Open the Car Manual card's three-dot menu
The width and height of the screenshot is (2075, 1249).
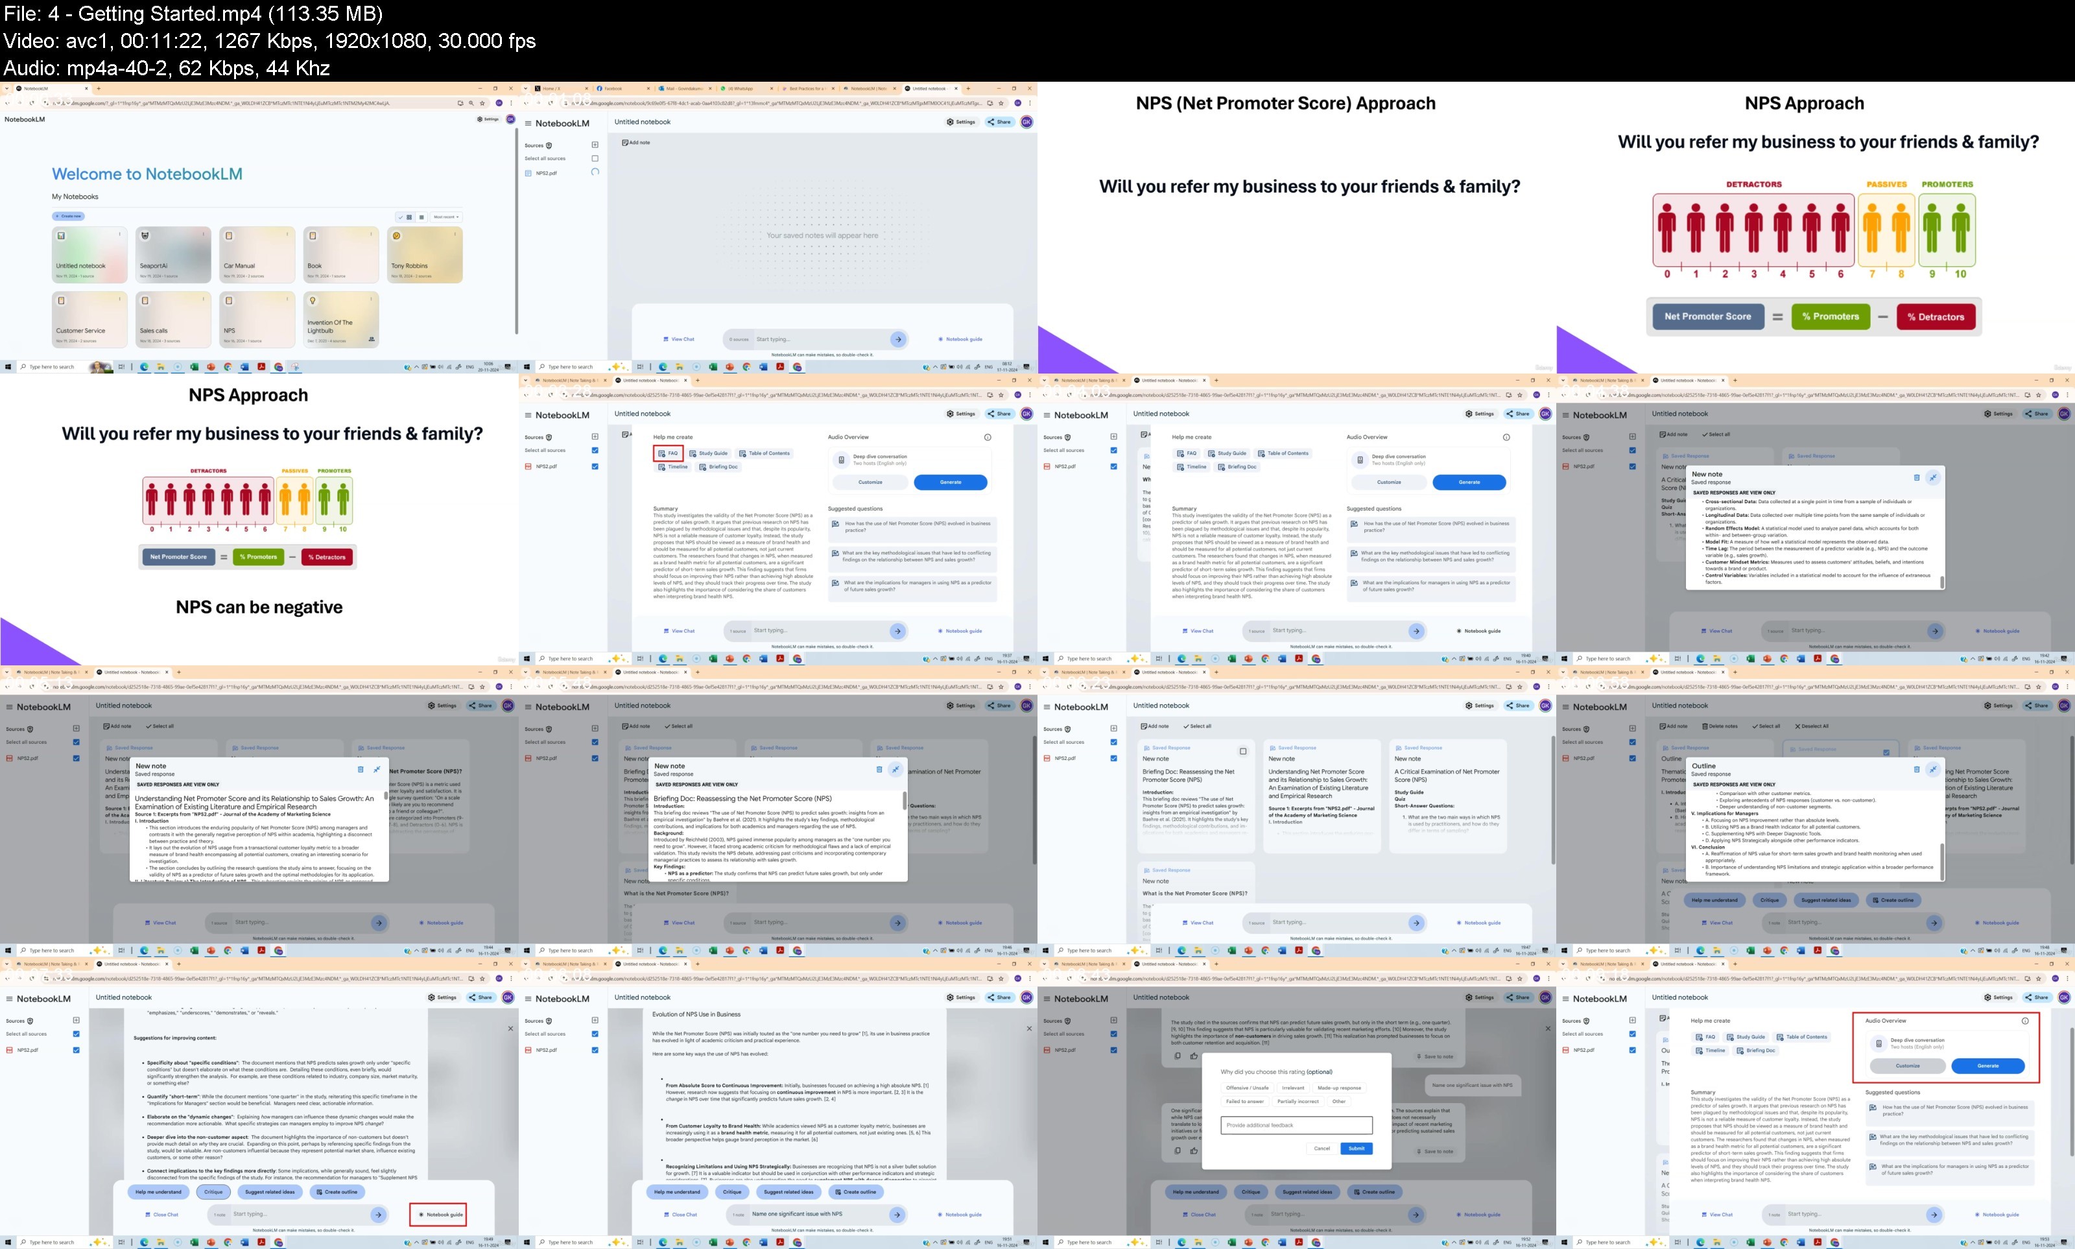click(288, 234)
